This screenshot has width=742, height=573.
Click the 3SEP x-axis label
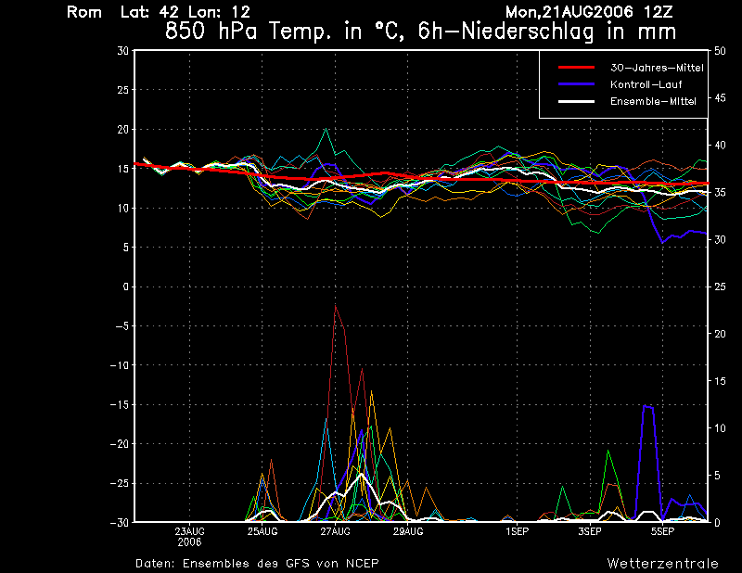[589, 531]
